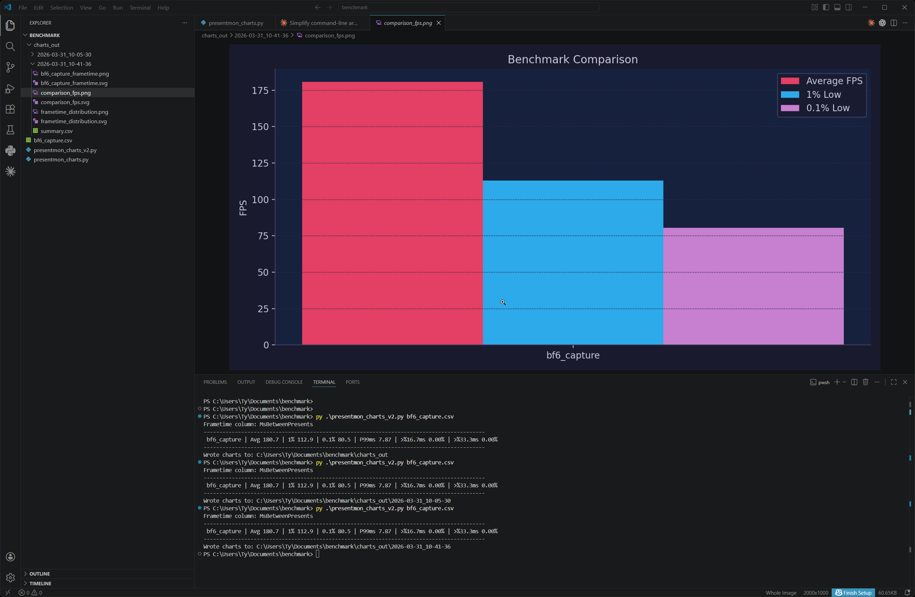Image resolution: width=915 pixels, height=597 pixels.
Task: Open the Testing flask view
Action: [10, 130]
